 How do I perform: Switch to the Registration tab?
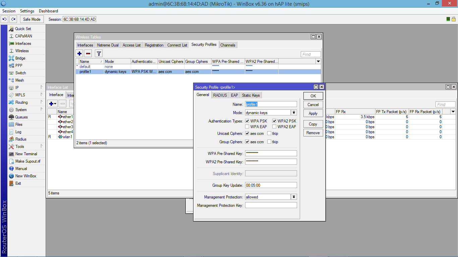point(154,45)
